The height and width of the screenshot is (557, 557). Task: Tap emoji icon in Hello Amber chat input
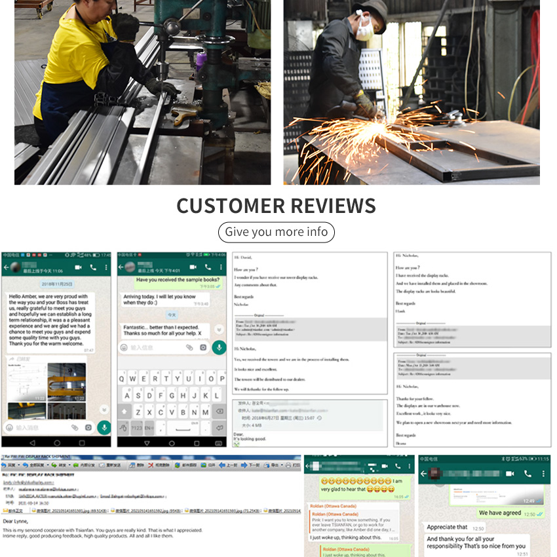coord(10,428)
